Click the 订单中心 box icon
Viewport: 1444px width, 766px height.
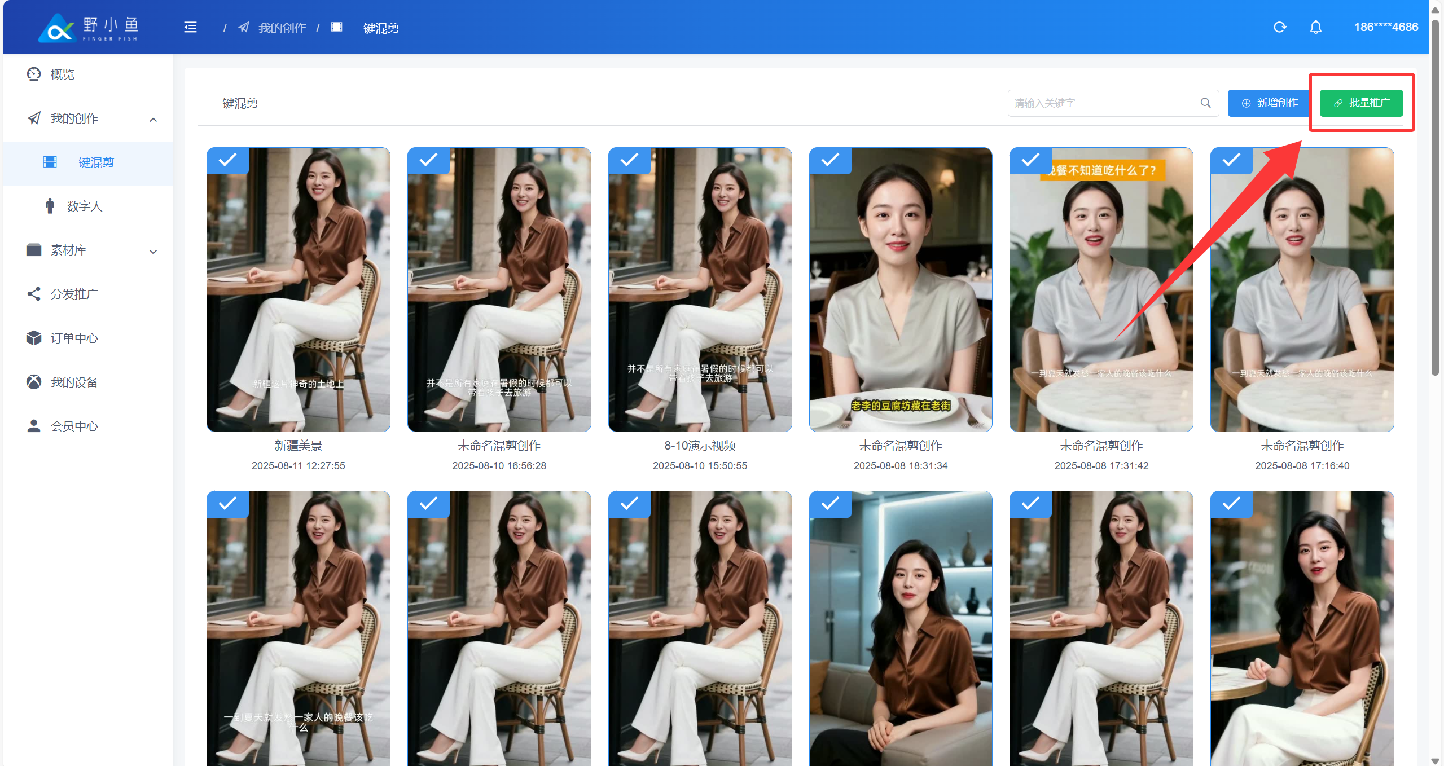click(x=34, y=338)
